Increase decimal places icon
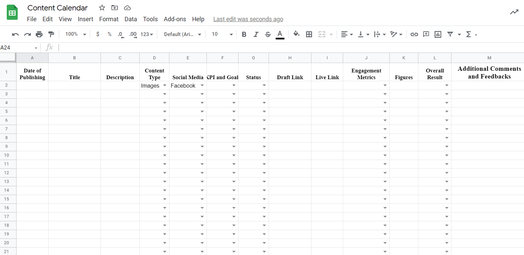Viewport: 524px width, 255px height. point(133,34)
